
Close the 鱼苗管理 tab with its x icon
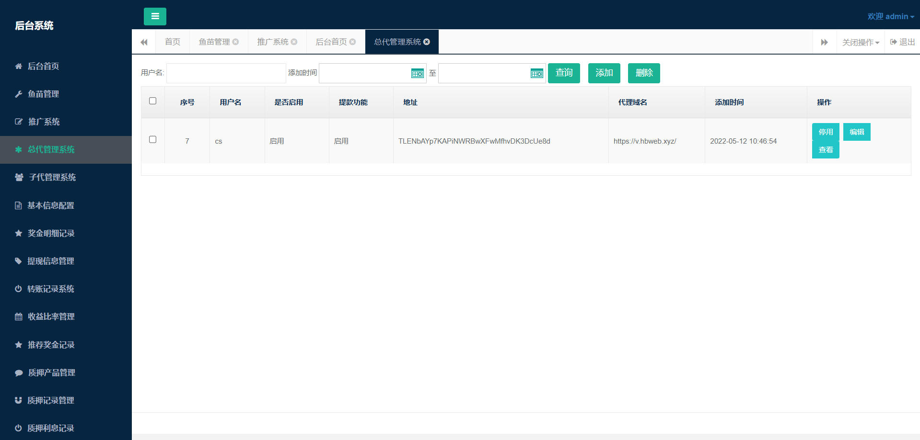point(236,42)
